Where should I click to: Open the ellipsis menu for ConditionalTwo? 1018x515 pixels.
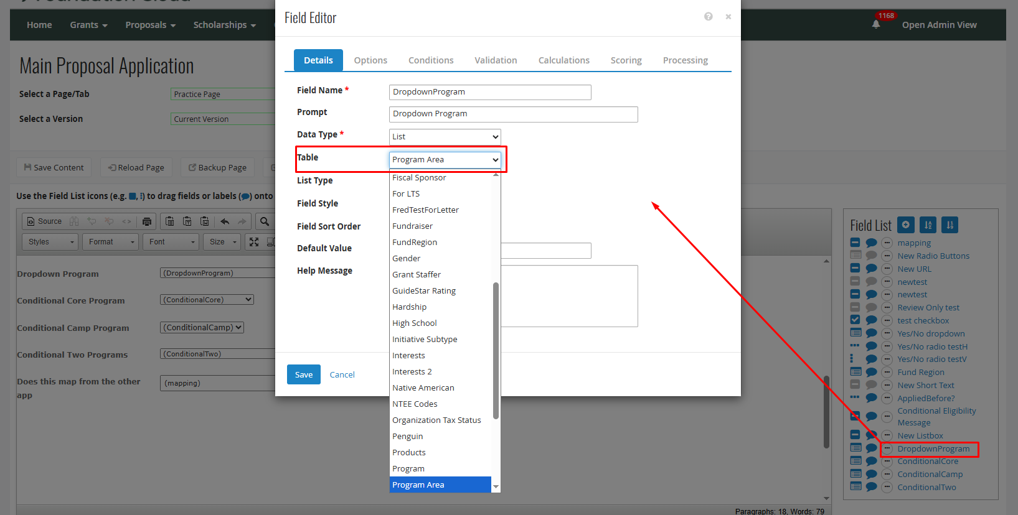887,487
